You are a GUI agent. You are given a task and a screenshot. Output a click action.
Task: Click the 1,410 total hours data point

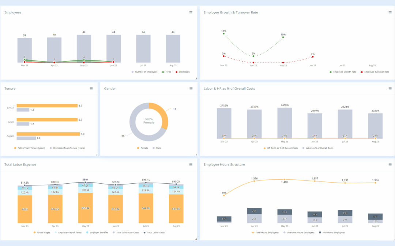pyautogui.click(x=285, y=180)
